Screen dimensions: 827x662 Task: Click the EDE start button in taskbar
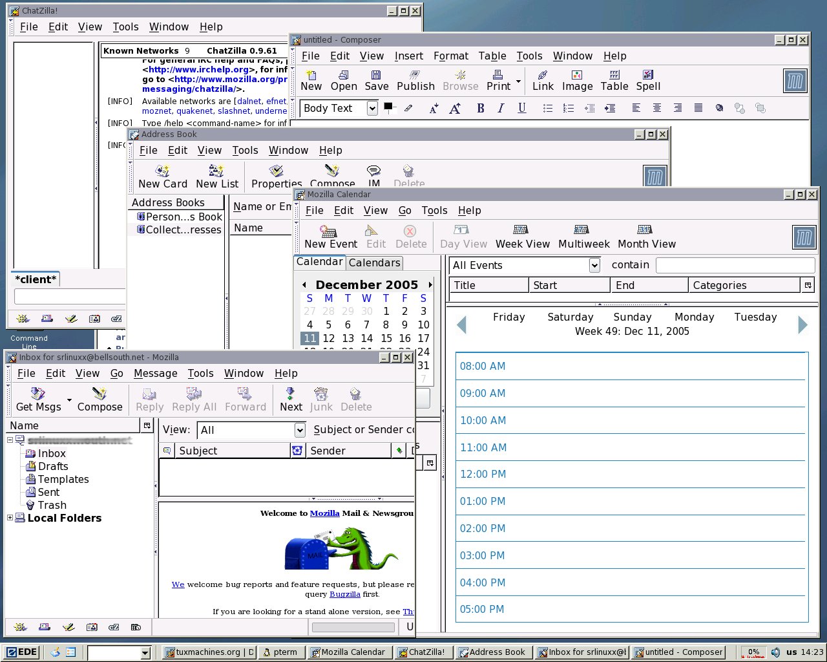21,652
